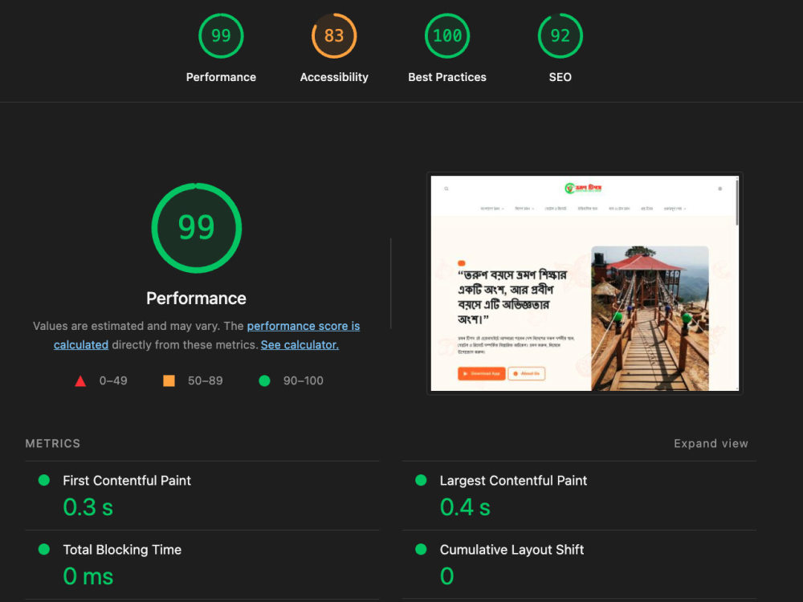Click the orange Download App button in the screenshot preview
Screen dimensions: 803x602
481,374
